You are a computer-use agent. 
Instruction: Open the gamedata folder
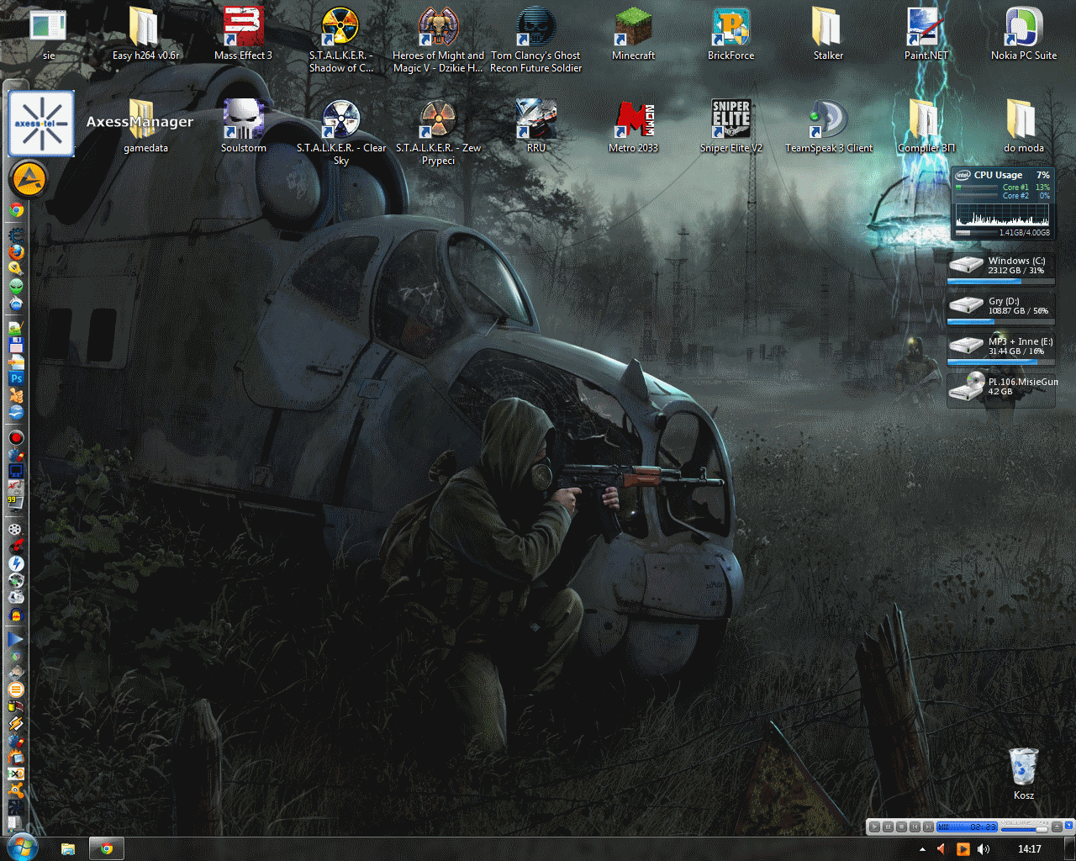point(145,127)
